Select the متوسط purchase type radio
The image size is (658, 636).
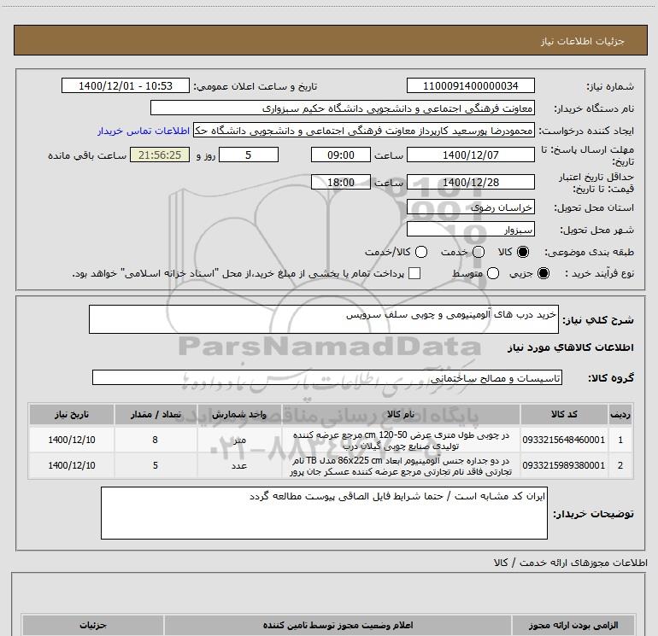tap(493, 274)
